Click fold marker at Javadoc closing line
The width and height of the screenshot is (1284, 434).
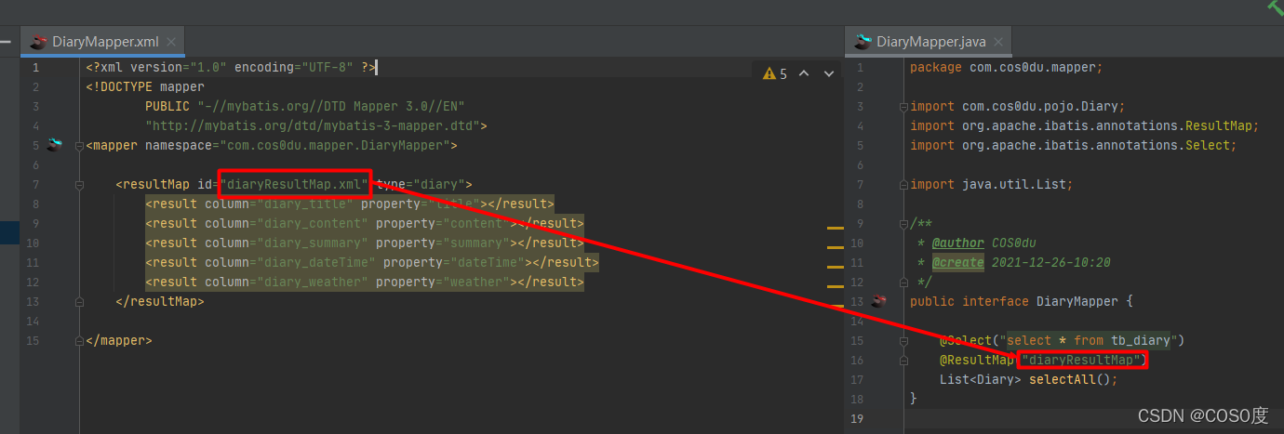(904, 283)
